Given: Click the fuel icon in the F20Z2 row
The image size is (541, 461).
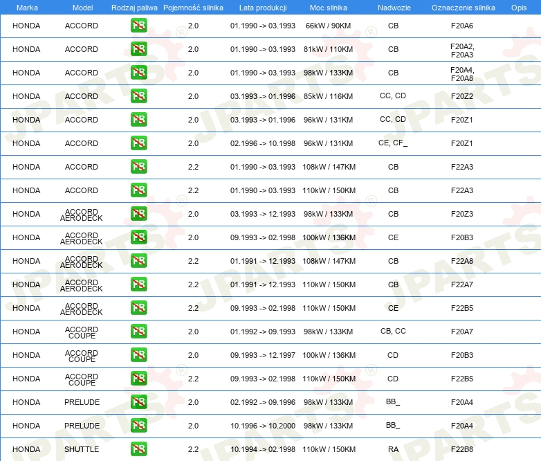Looking at the screenshot, I should click(x=138, y=96).
